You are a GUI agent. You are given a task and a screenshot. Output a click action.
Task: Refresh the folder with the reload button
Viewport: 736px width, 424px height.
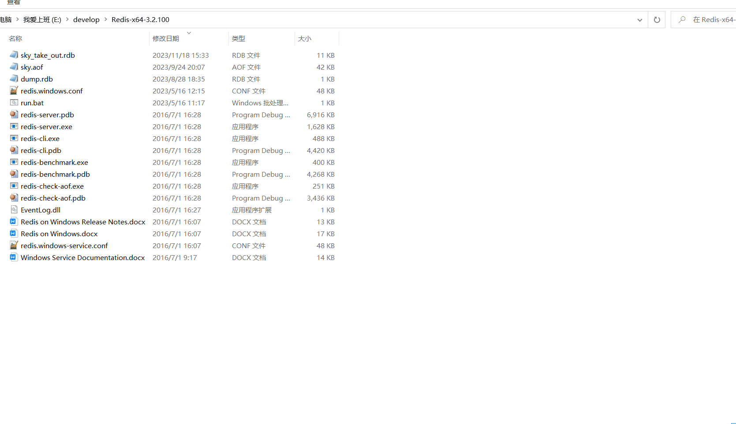pyautogui.click(x=657, y=19)
